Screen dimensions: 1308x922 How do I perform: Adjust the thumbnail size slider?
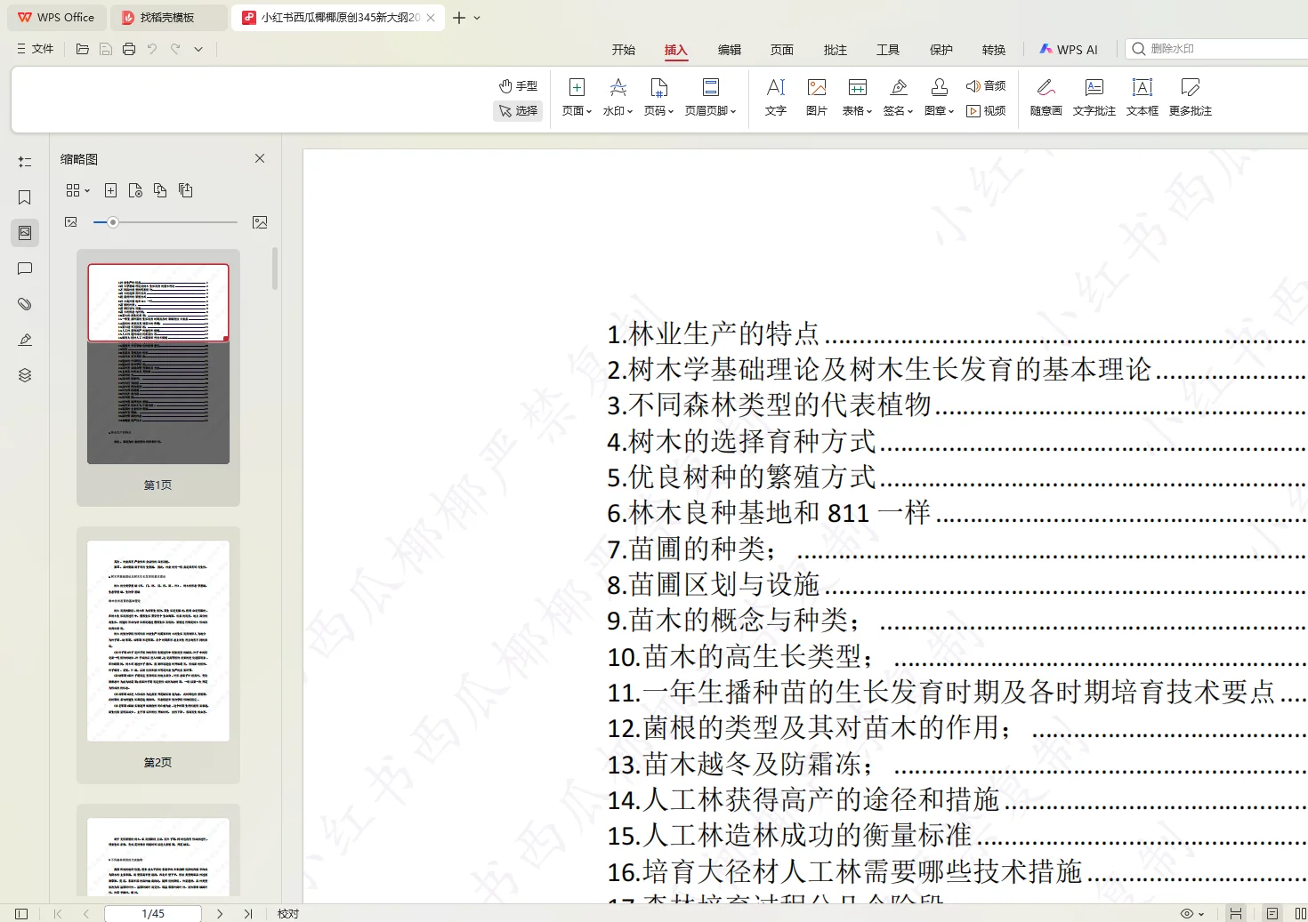(112, 222)
